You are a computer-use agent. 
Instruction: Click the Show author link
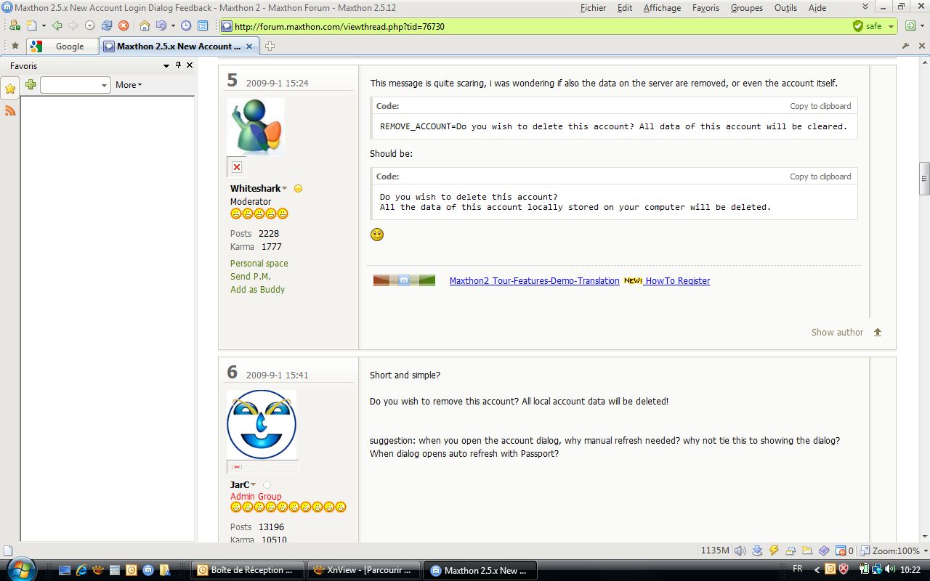point(837,332)
